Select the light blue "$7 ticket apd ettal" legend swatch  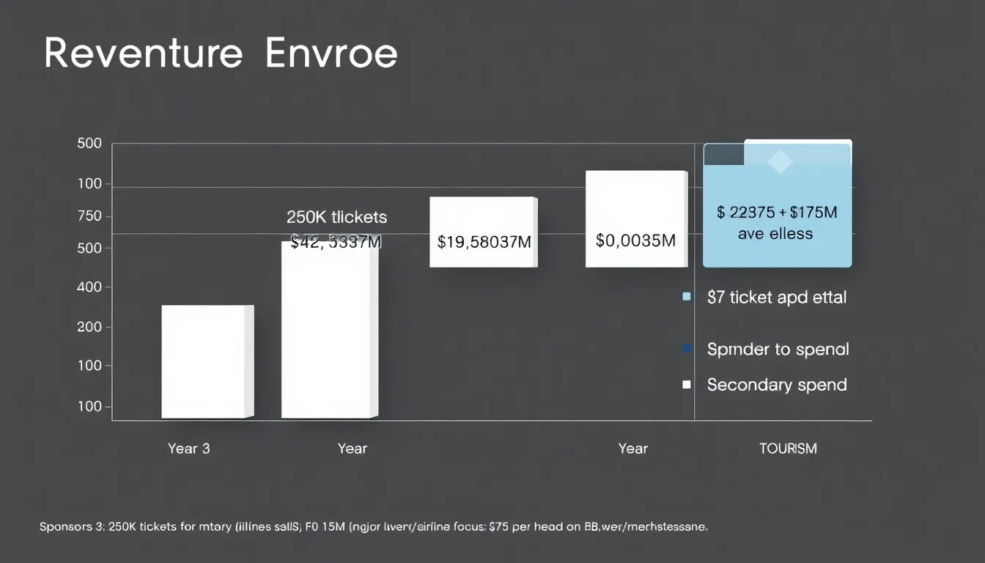pos(686,296)
